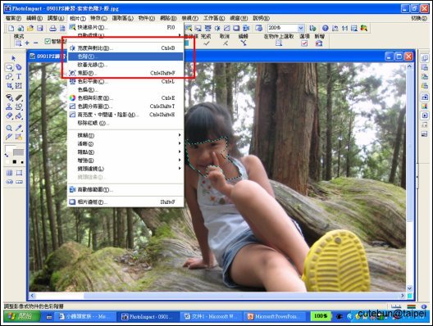This screenshot has height=326, width=433.
Task: Toggle the smart lasso checkbox
Action: click(48, 42)
